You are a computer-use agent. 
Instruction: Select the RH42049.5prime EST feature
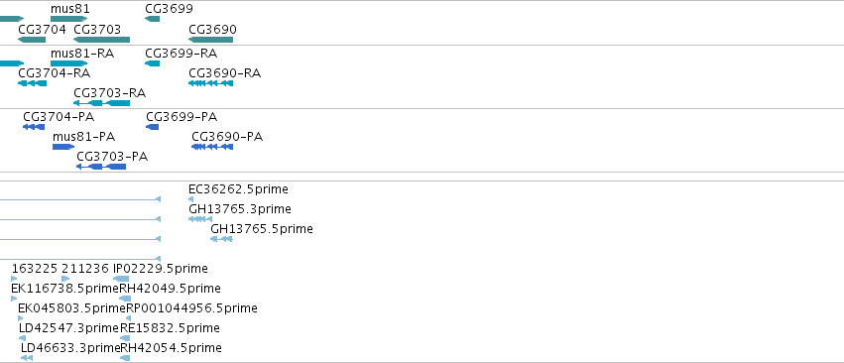(125, 299)
